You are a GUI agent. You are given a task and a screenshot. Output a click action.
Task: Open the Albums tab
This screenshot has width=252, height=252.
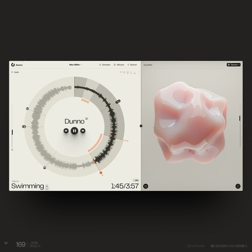click(119, 65)
